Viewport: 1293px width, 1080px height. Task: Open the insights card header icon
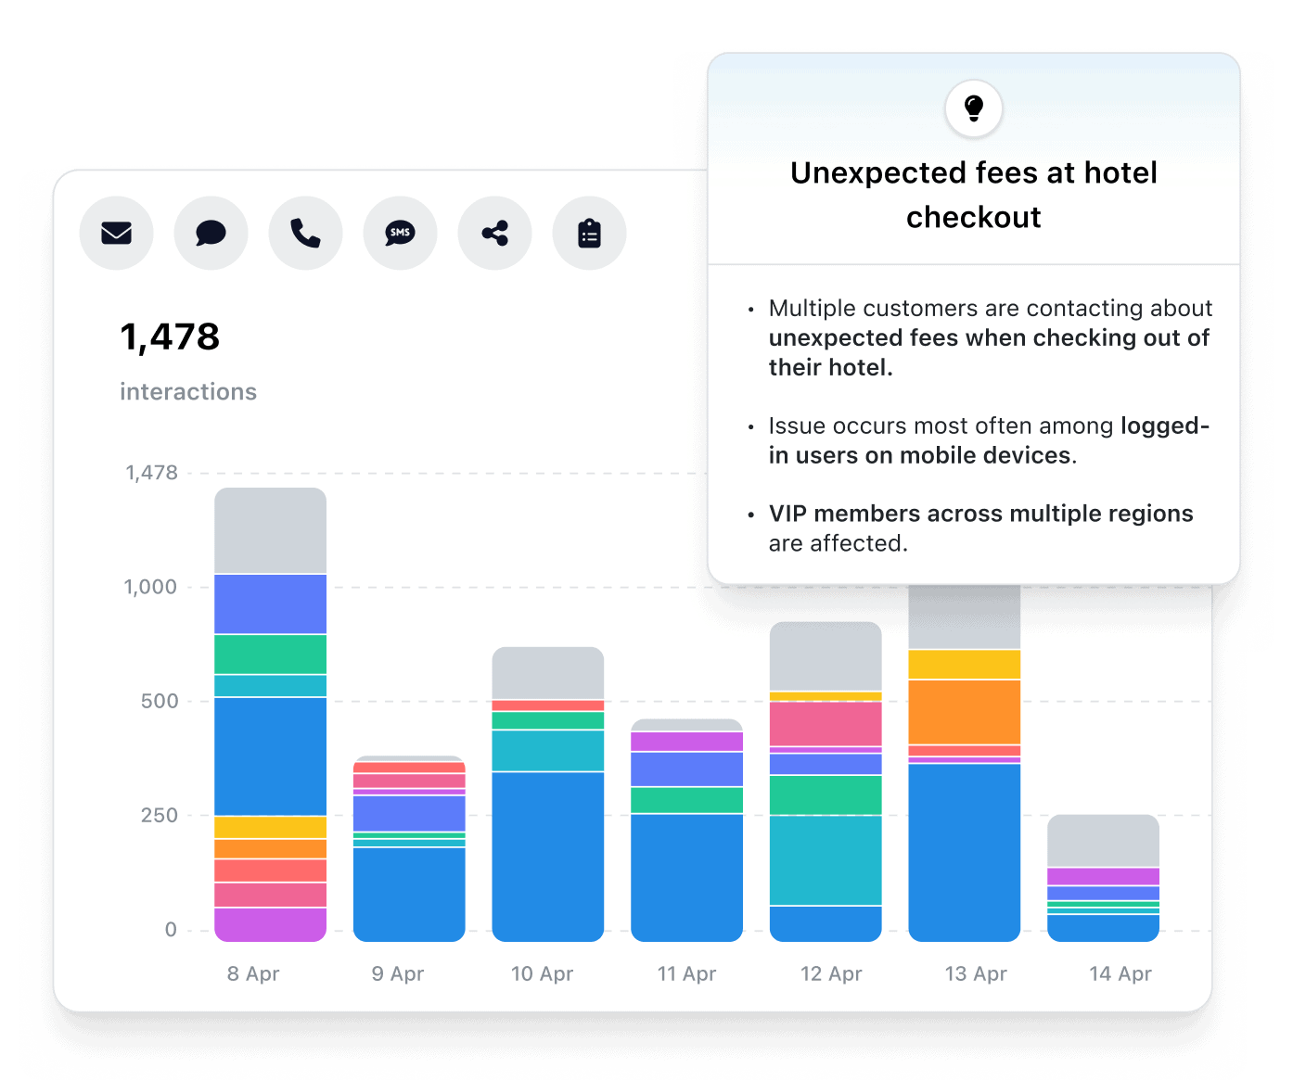click(x=973, y=108)
